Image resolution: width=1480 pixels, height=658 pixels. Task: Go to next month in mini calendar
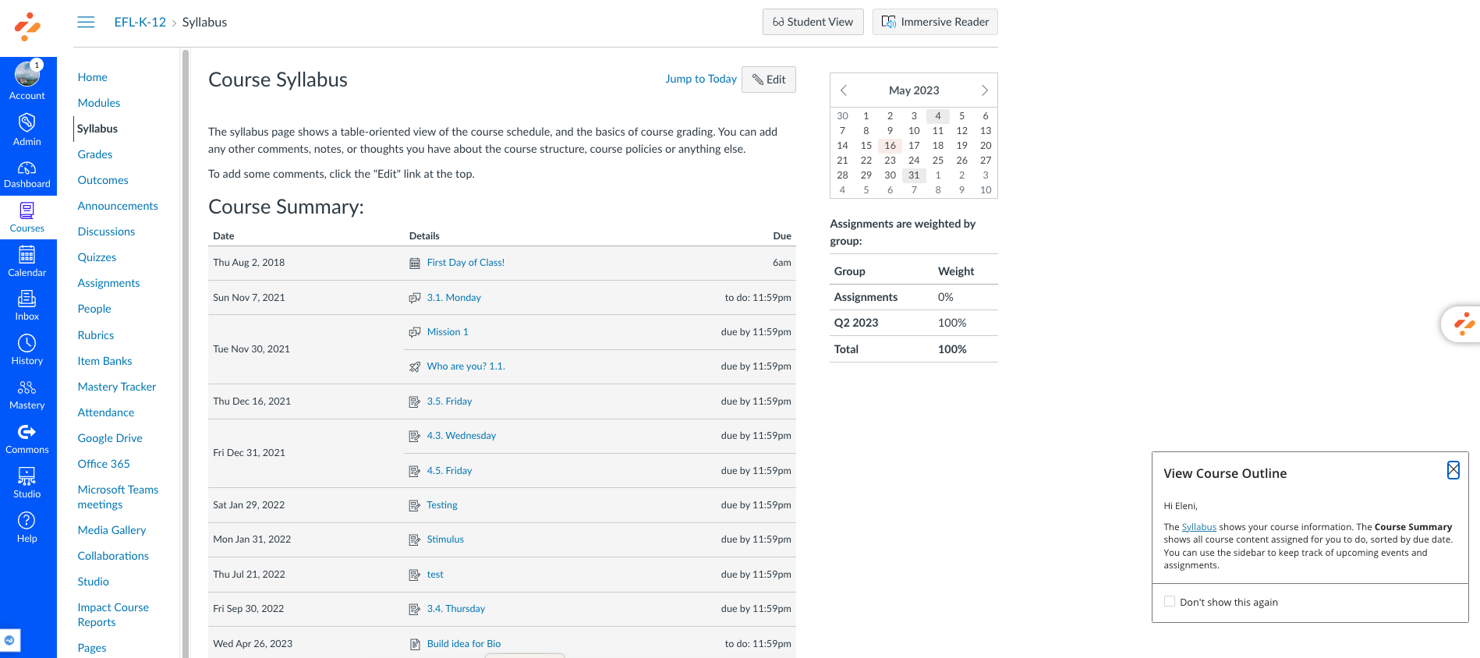(984, 90)
